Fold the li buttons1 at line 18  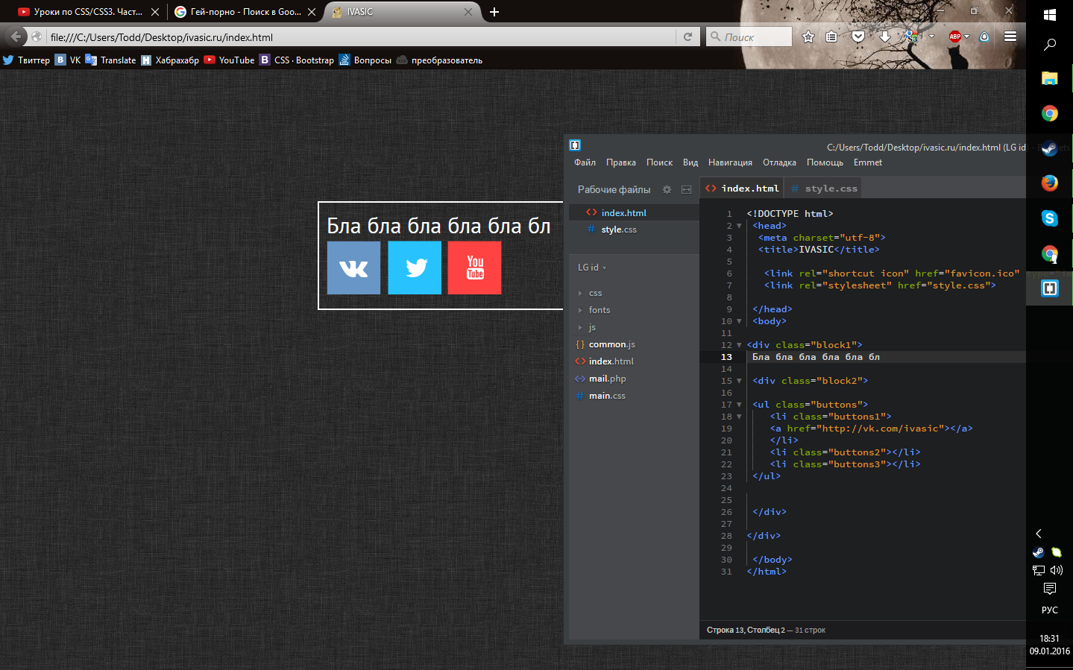pos(739,417)
